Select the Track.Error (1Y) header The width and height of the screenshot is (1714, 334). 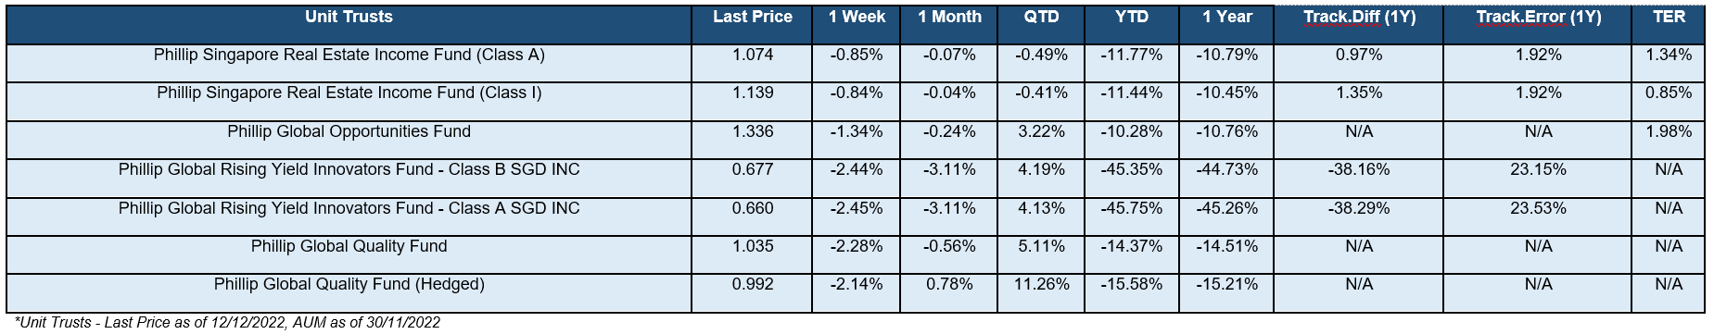[x=1538, y=17]
